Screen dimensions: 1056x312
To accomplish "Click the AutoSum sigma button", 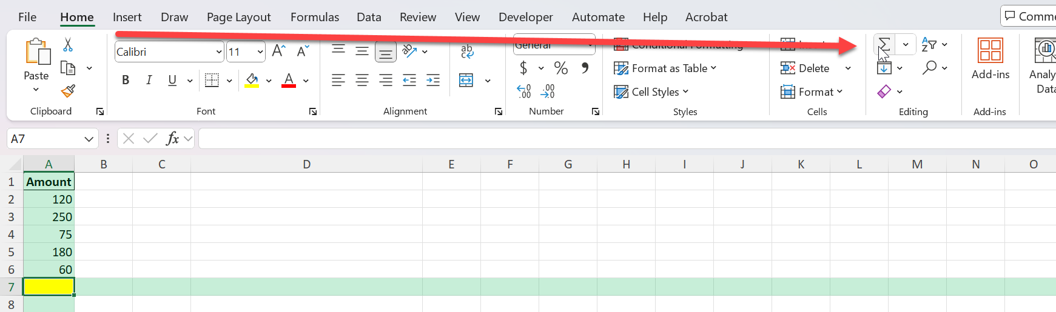I will click(x=884, y=45).
